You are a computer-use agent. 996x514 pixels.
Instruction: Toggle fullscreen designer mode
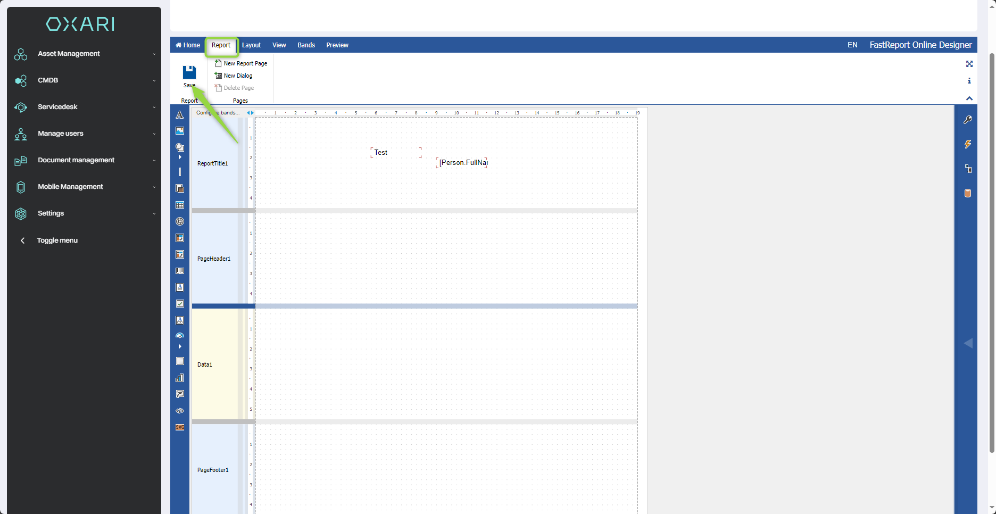pos(969,64)
